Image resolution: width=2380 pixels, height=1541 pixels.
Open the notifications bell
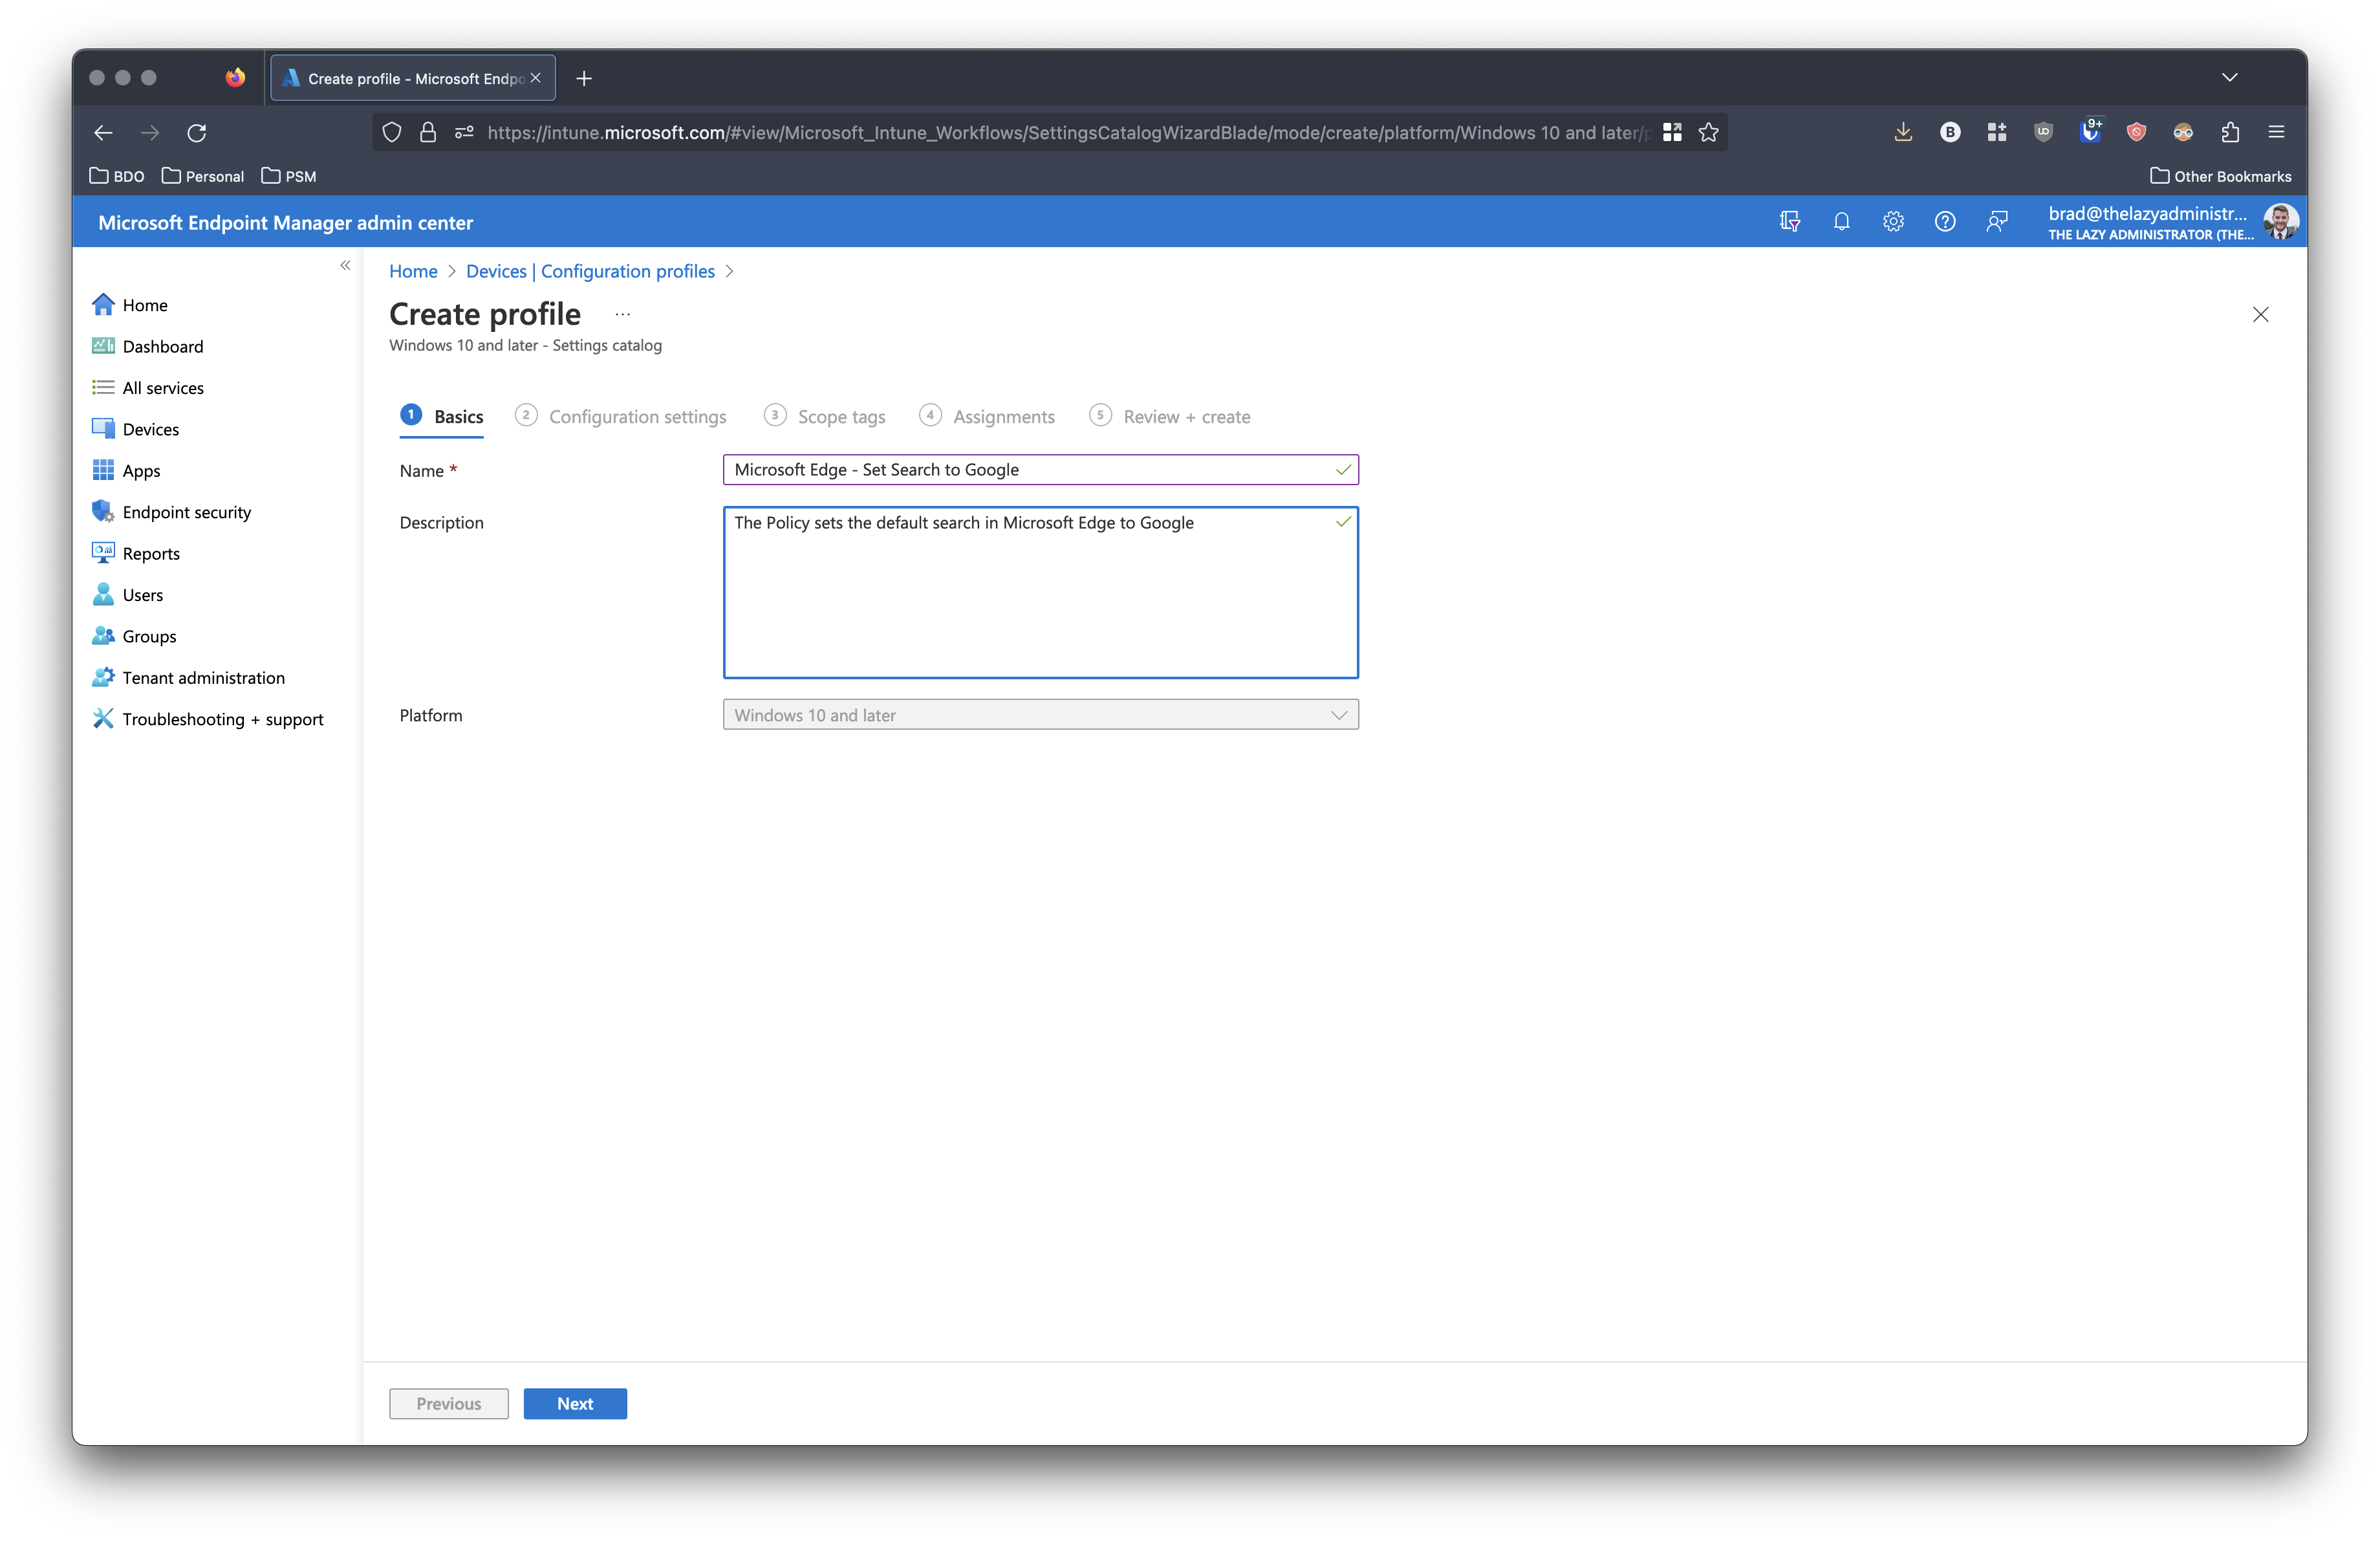[x=1841, y=221]
